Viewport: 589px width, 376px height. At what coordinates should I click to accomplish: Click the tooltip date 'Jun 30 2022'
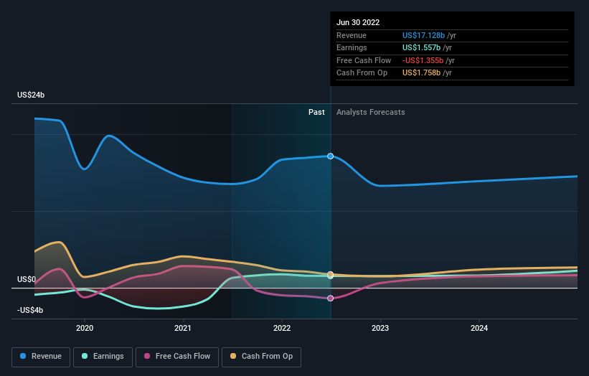tap(358, 22)
